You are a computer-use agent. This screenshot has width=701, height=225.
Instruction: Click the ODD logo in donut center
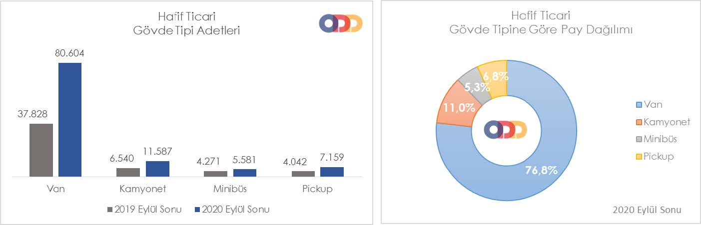(506, 129)
